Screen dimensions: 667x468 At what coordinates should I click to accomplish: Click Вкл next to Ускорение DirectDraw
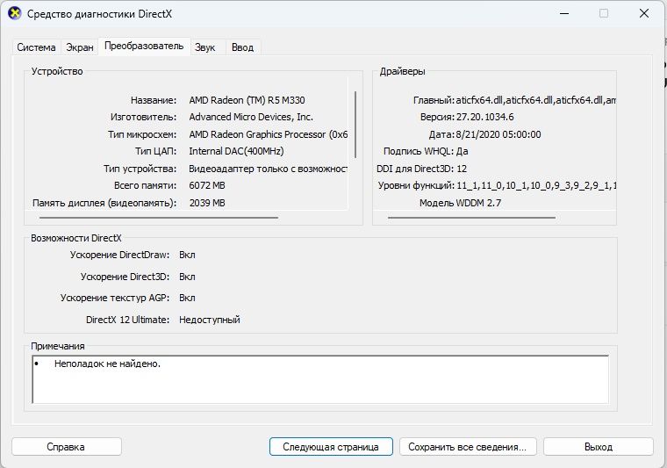point(187,255)
